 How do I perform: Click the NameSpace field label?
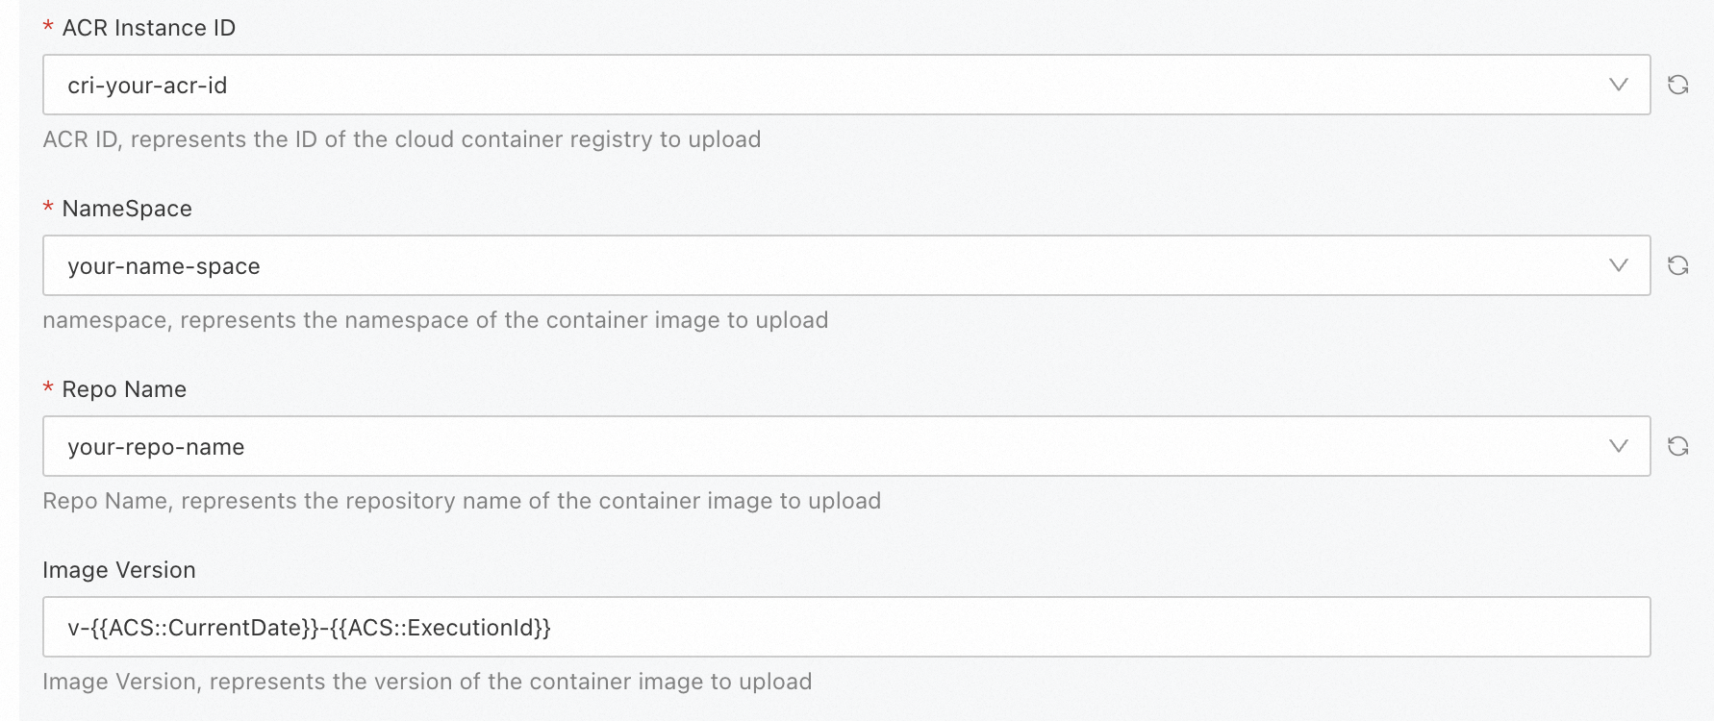click(127, 209)
